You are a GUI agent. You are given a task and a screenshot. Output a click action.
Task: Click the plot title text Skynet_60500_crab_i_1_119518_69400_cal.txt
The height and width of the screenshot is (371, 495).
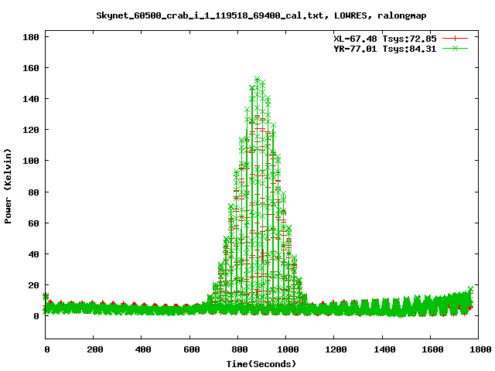pyautogui.click(x=210, y=15)
